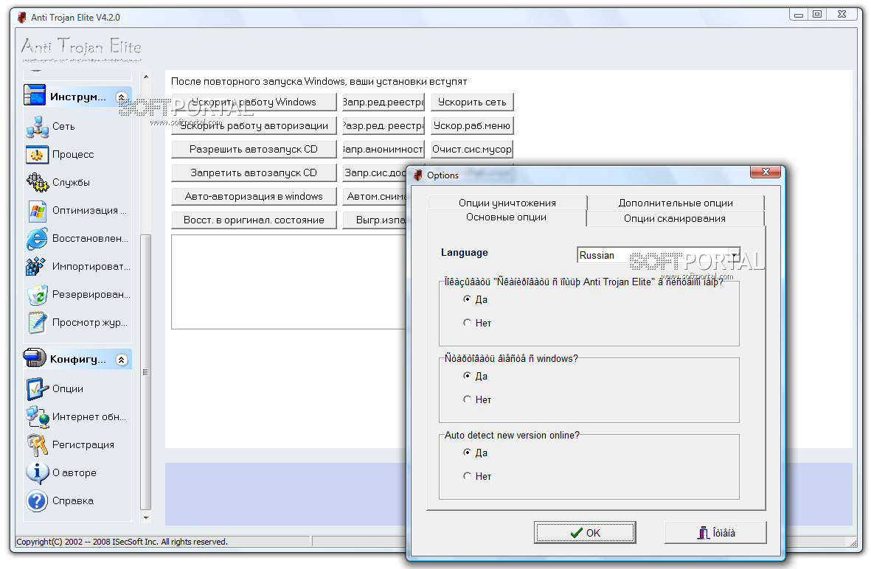Switch to the Опции сканирования tab

click(674, 218)
